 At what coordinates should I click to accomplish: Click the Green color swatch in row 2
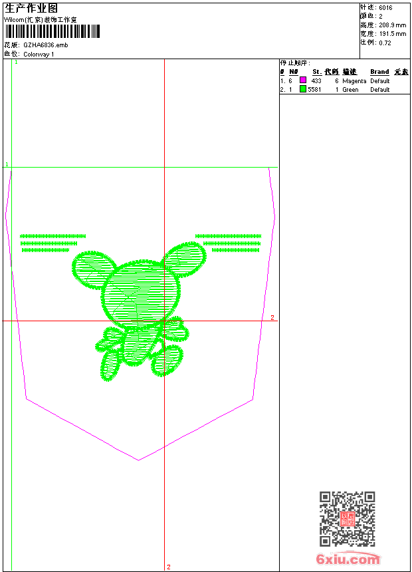303,88
